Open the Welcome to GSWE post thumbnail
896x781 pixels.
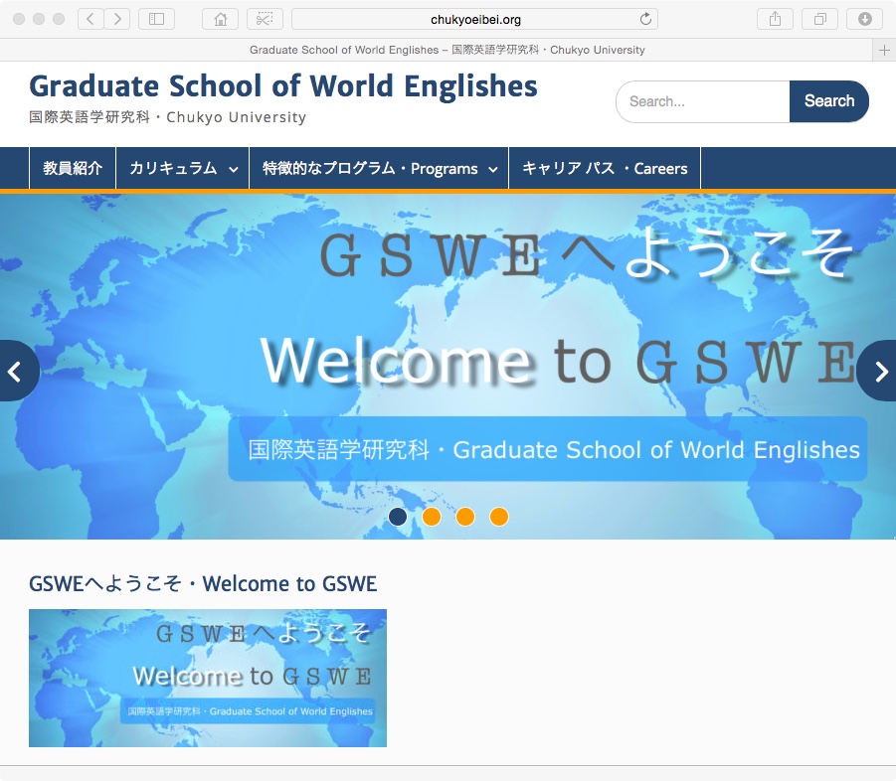click(x=208, y=678)
